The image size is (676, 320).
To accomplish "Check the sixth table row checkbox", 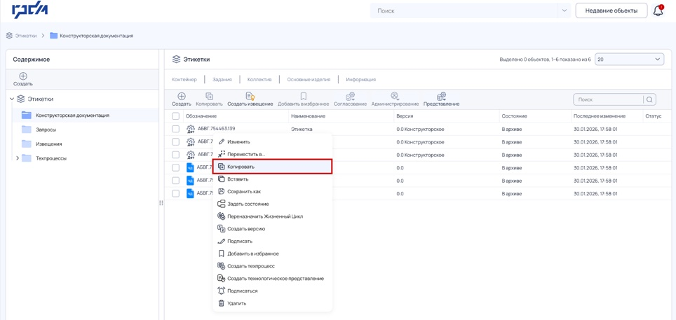I will point(175,193).
